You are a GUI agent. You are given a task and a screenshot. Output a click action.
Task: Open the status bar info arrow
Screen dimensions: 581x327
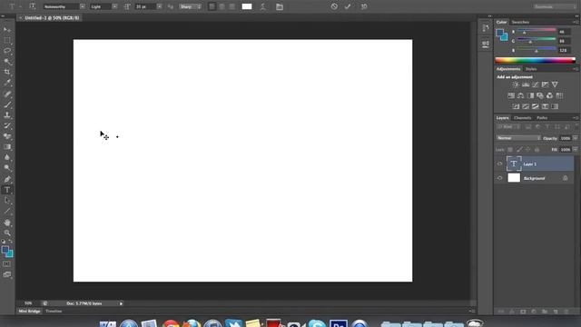[121, 303]
